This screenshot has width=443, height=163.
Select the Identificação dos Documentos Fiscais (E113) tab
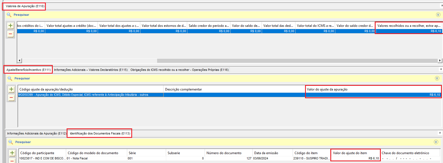click(x=100, y=133)
